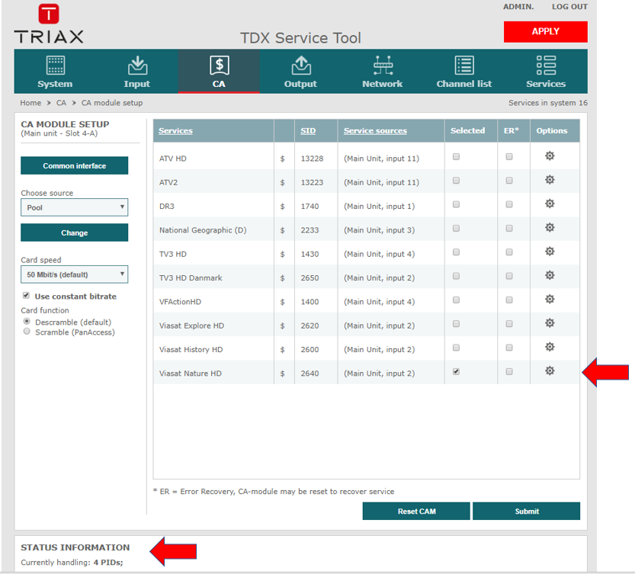
Task: Sort by Service sources column header
Action: coord(375,131)
